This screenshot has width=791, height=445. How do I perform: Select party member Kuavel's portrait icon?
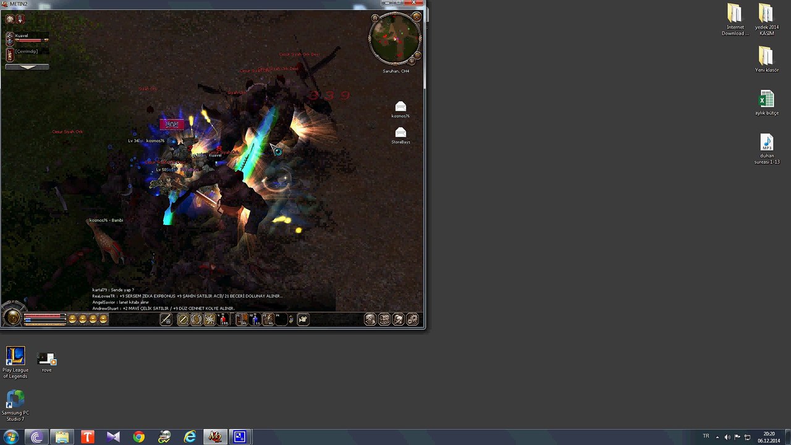coord(10,39)
